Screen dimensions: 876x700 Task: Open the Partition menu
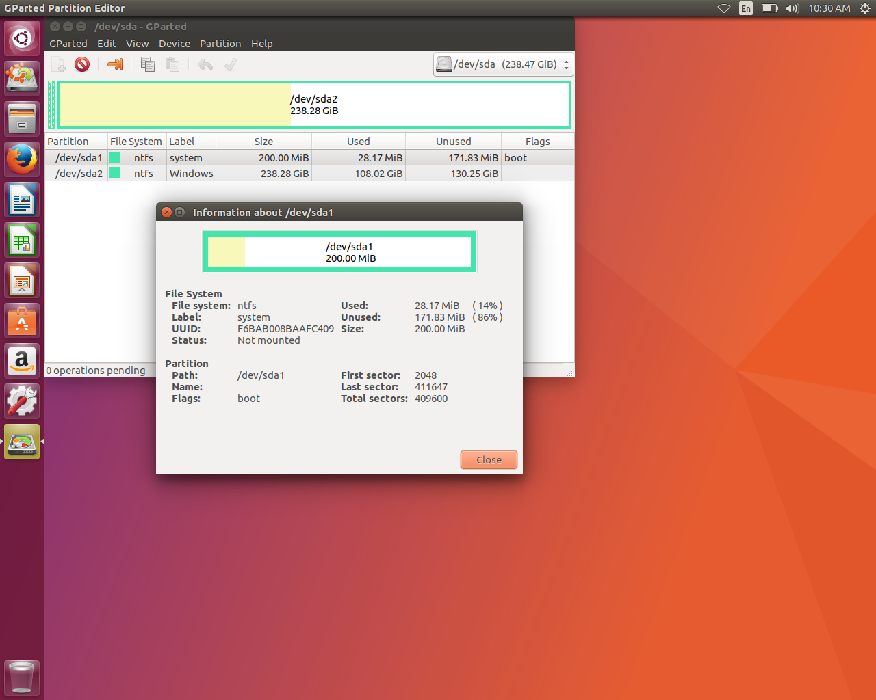pos(220,44)
